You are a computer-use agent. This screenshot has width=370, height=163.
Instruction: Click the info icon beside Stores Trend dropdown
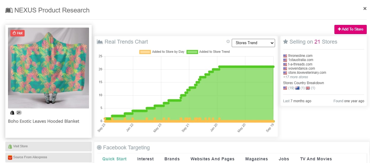[x=228, y=42]
